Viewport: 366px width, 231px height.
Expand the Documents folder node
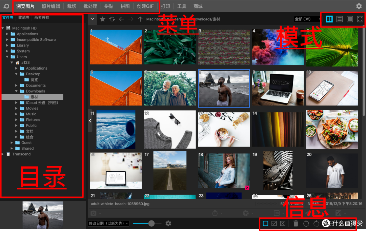click(16, 85)
